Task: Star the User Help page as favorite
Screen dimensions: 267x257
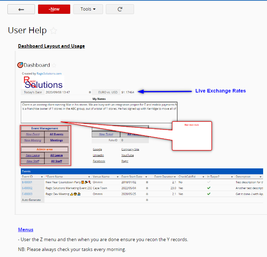Action: point(53,31)
